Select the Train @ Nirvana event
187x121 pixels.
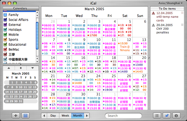125,47
